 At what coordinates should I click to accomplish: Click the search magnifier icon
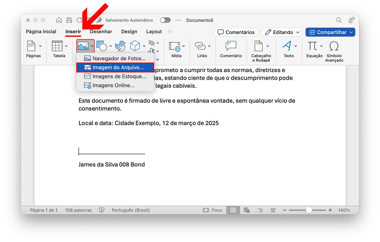pos(339,20)
